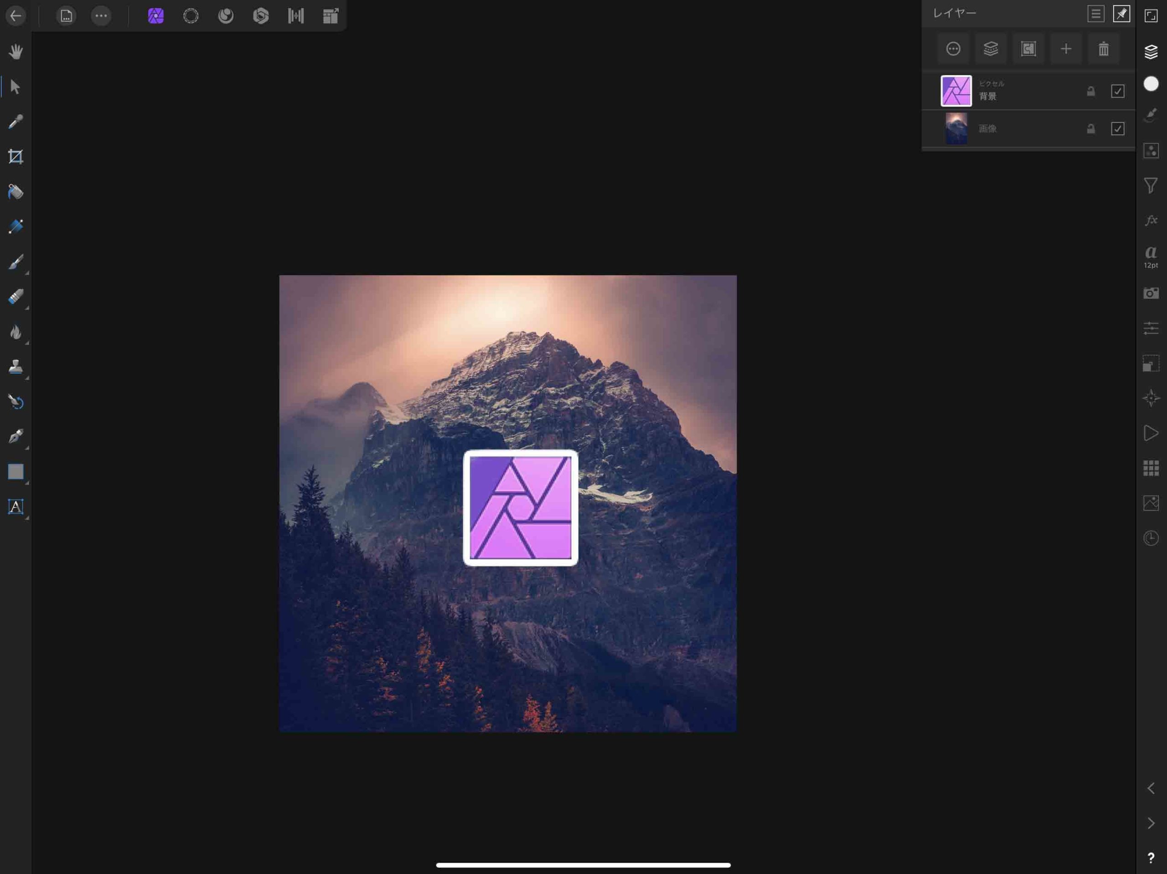Viewport: 1167px width, 874px height.
Task: Select the 背景 layer name
Action: click(x=988, y=97)
